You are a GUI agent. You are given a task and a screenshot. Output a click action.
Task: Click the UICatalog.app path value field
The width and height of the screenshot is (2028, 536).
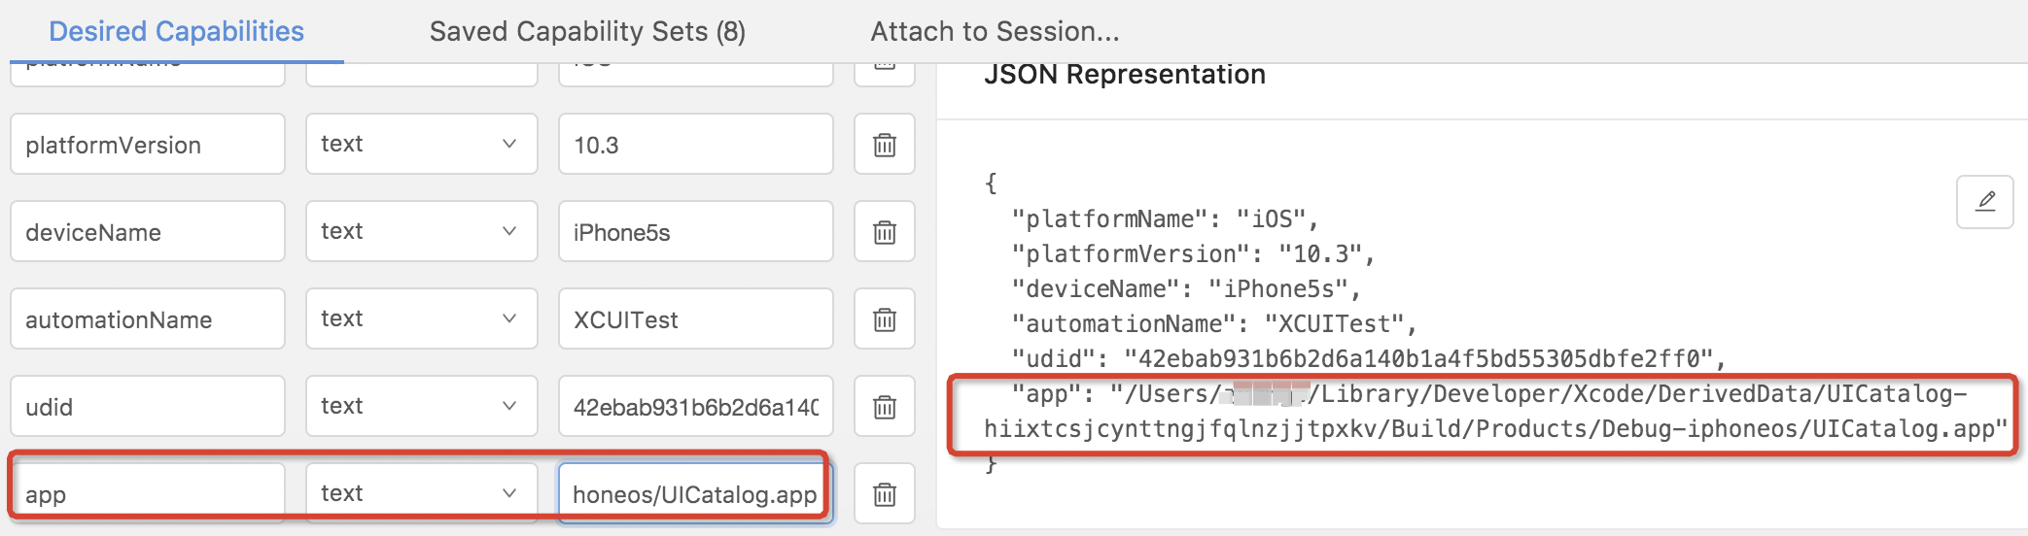(x=695, y=494)
